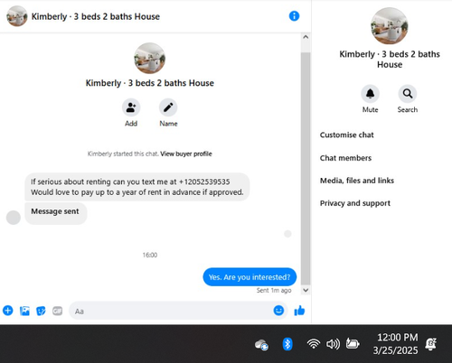Send a thumbs-up like
The image size is (452, 363).
(x=299, y=311)
